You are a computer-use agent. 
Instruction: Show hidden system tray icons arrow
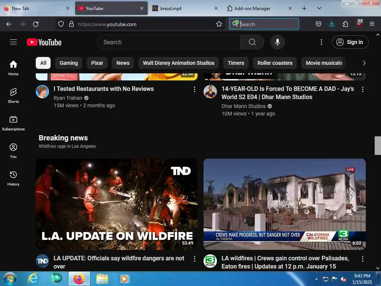[316, 279]
